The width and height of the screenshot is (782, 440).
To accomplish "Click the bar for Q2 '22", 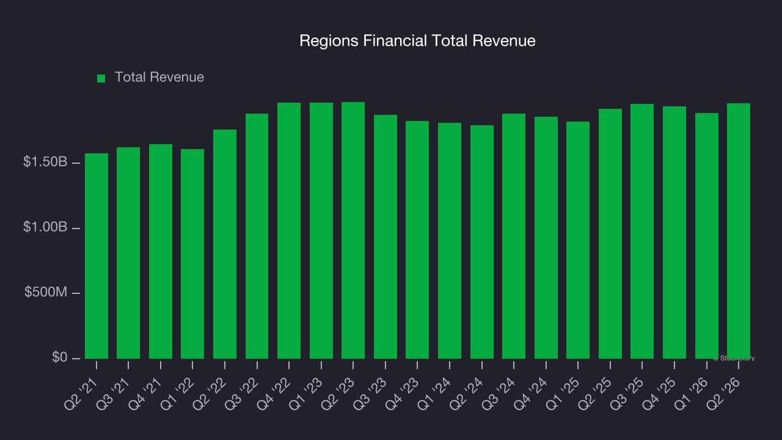I will [225, 244].
